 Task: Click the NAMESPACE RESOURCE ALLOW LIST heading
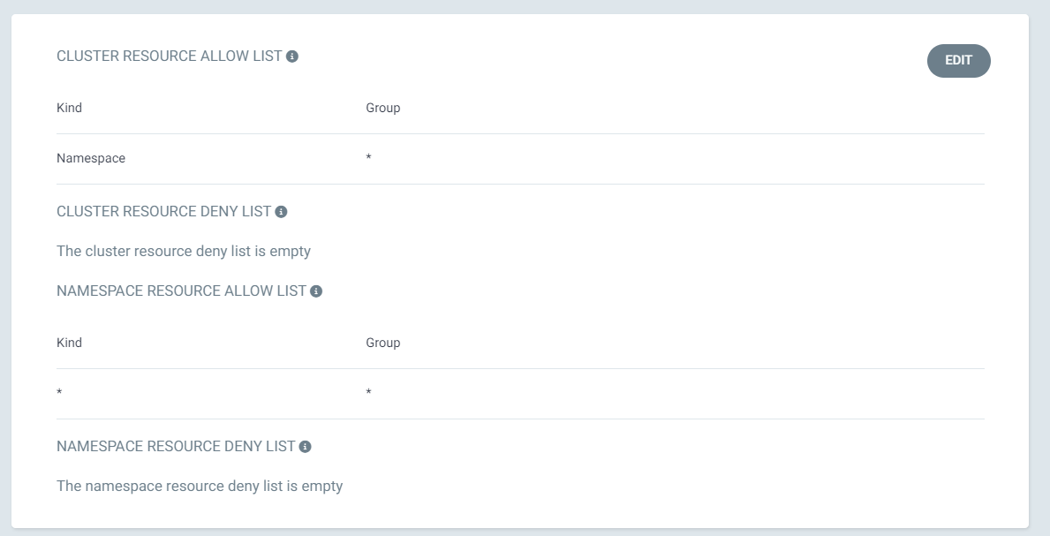(x=181, y=291)
